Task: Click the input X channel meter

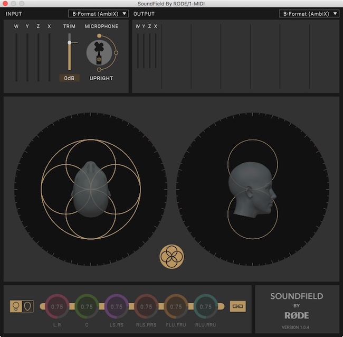Action: pyautogui.click(x=49, y=58)
